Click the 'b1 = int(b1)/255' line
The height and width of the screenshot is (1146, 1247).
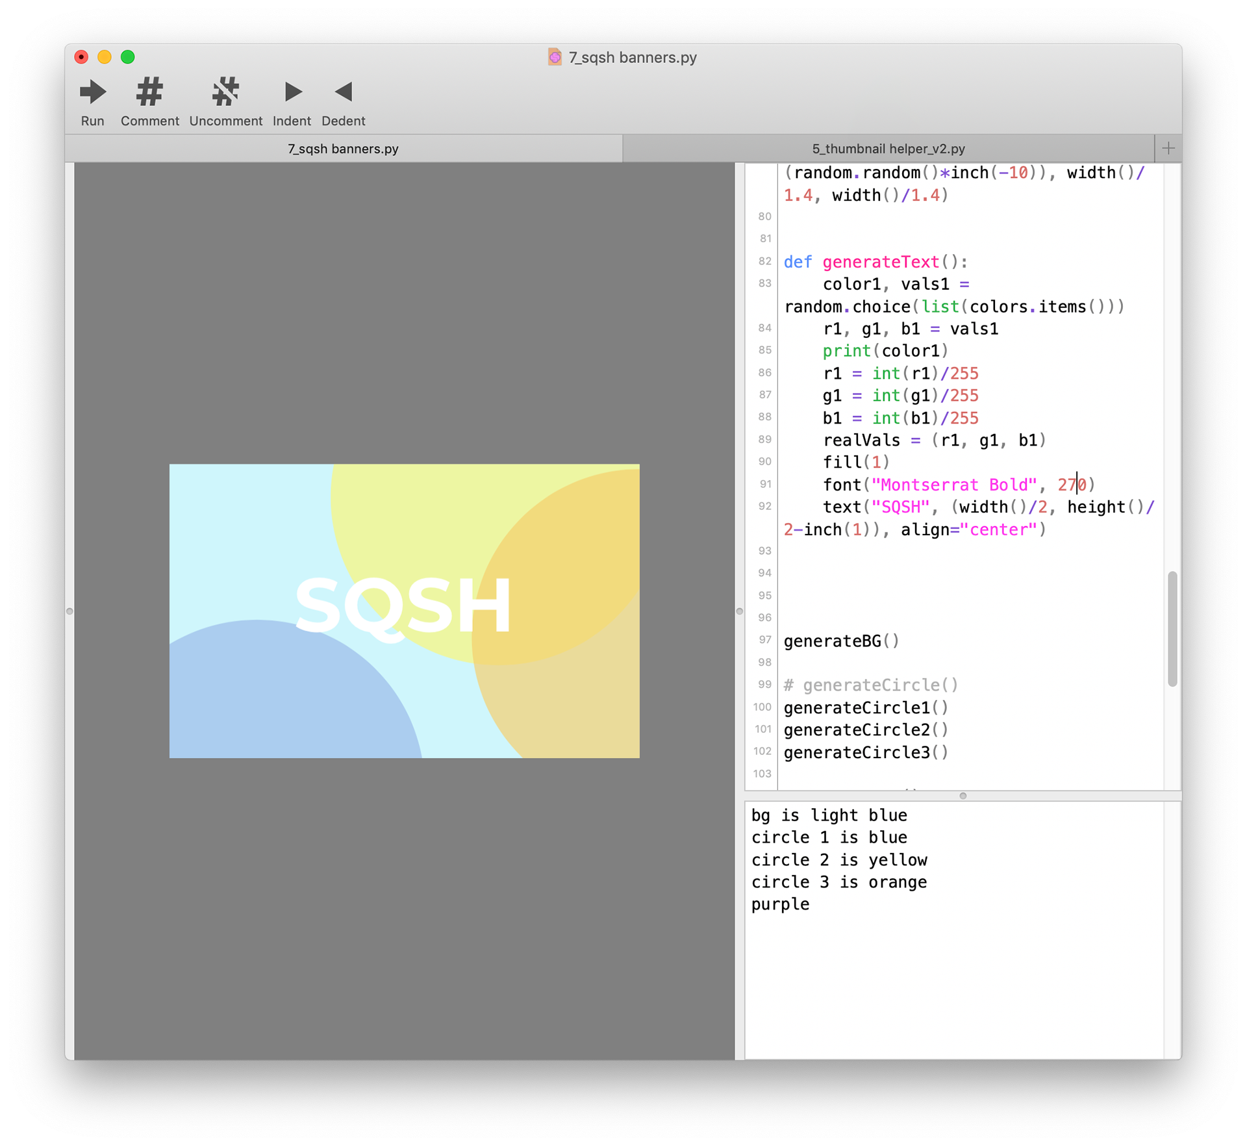coord(900,418)
